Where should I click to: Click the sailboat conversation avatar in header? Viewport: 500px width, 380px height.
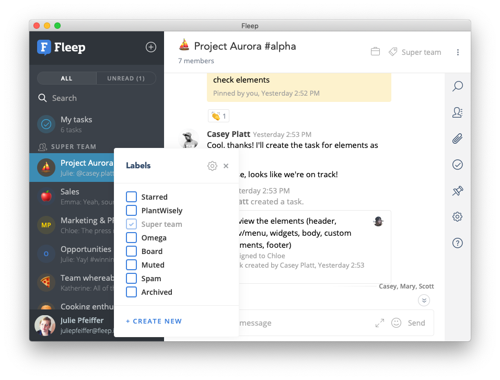pyautogui.click(x=184, y=45)
